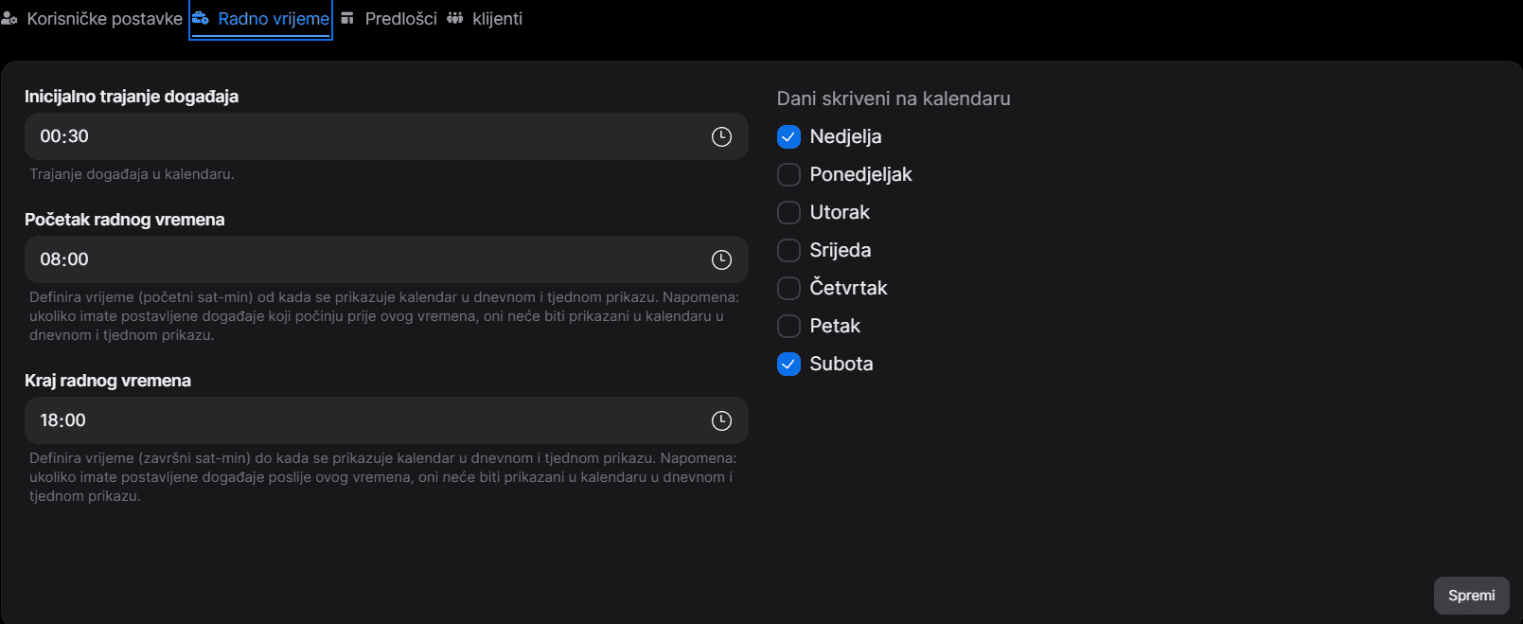Uncheck the Subota checkbox
The height and width of the screenshot is (624, 1523).
pos(788,364)
